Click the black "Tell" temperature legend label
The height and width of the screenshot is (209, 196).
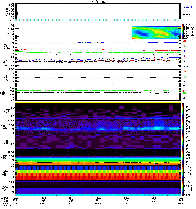185,86
